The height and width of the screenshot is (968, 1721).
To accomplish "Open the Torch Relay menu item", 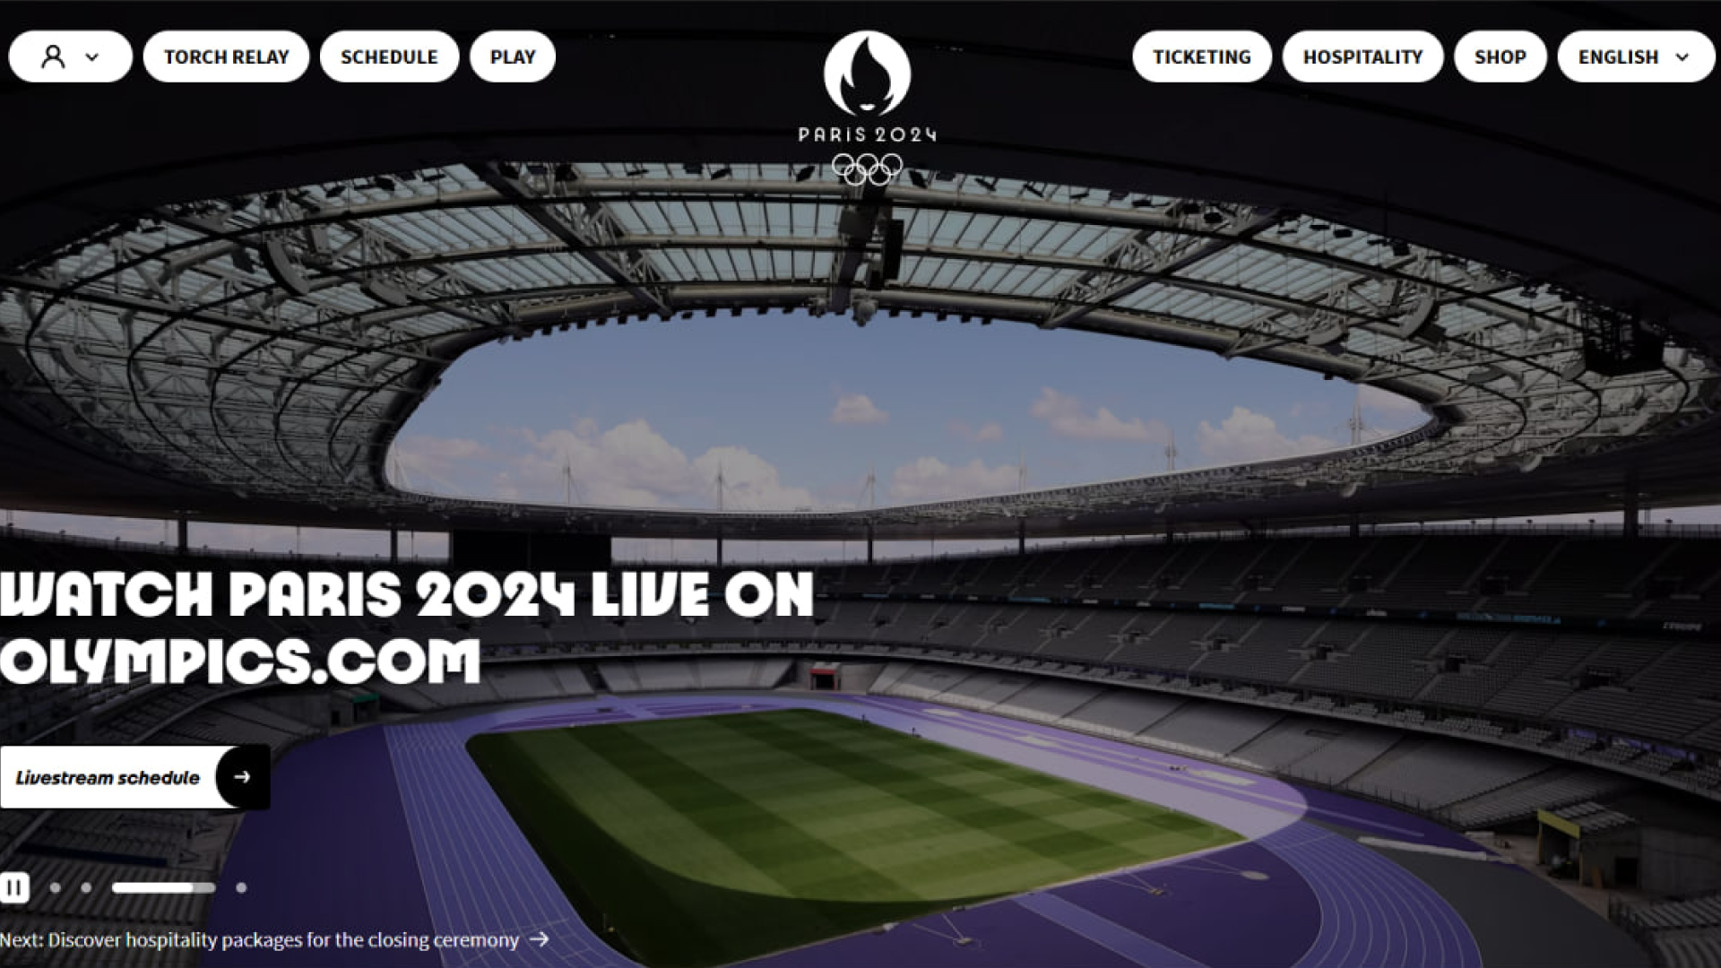I will pyautogui.click(x=226, y=57).
